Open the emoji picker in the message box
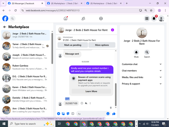169x127 pixels. tap(108, 113)
